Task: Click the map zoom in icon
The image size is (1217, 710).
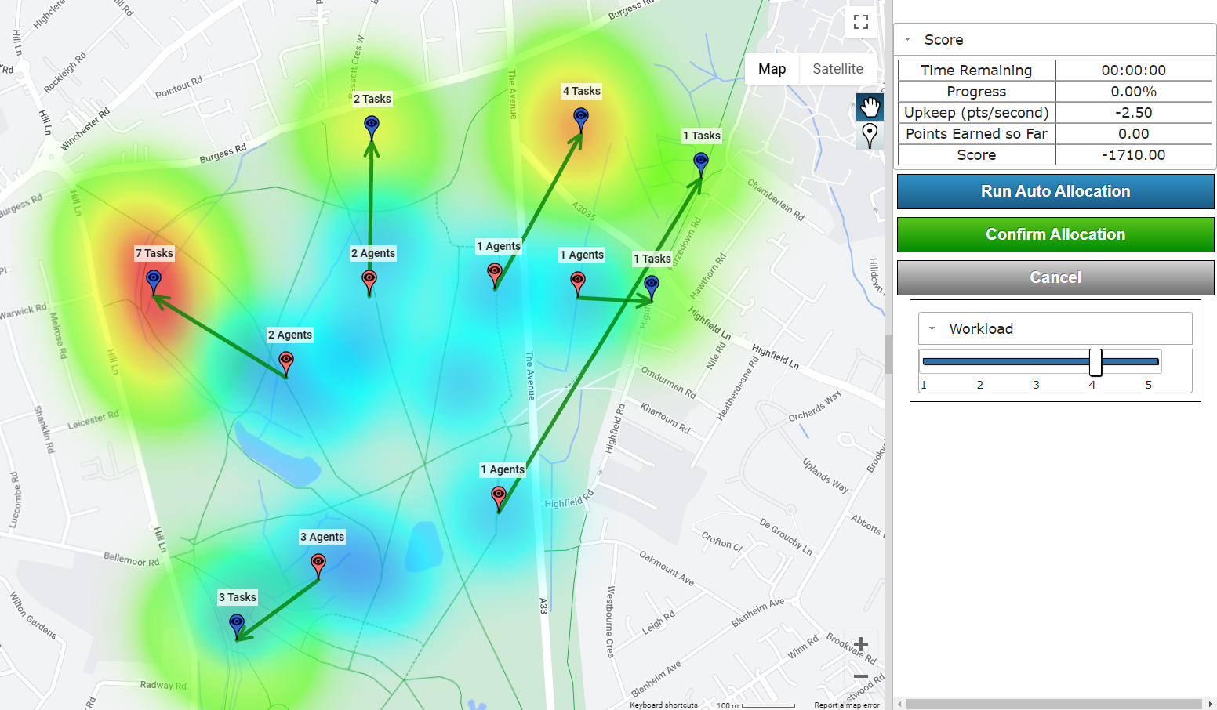Action: point(860,643)
